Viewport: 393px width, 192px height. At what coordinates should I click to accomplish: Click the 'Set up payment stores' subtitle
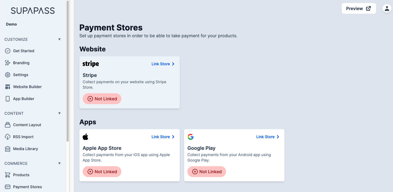(x=158, y=36)
